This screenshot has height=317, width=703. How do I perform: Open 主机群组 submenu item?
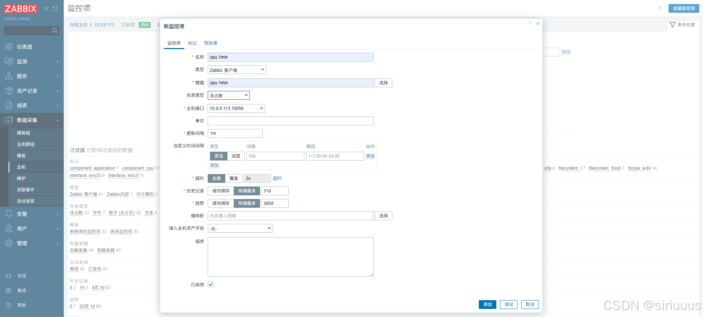[36, 144]
